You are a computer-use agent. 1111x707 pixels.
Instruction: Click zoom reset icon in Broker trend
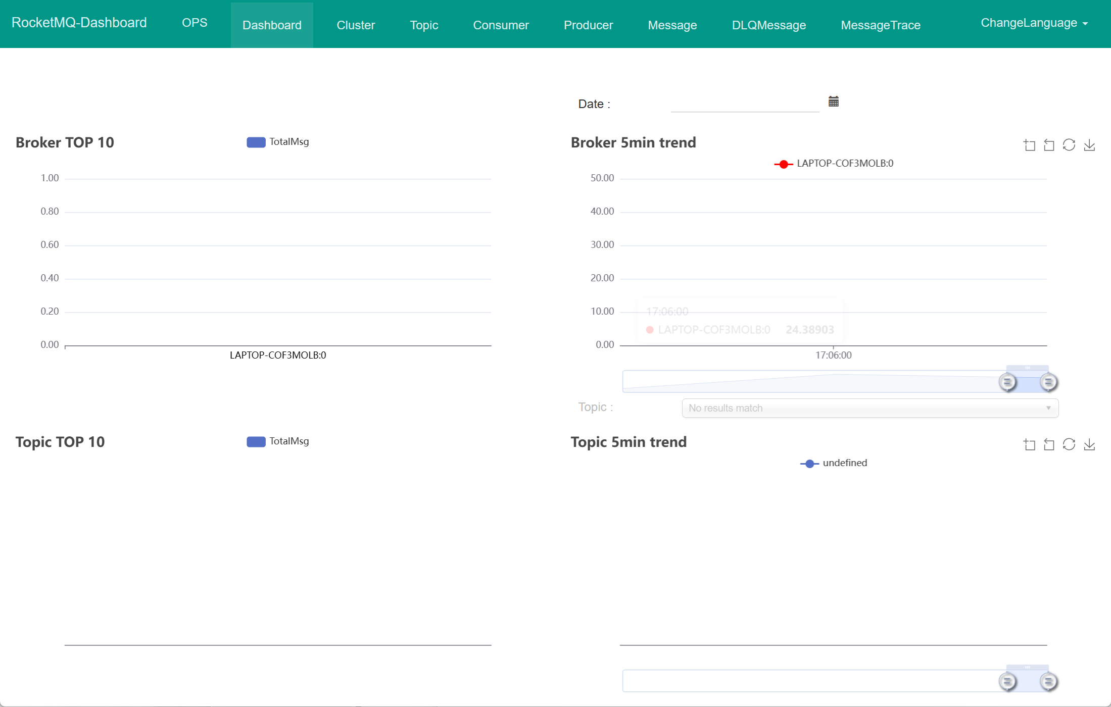[x=1049, y=145]
